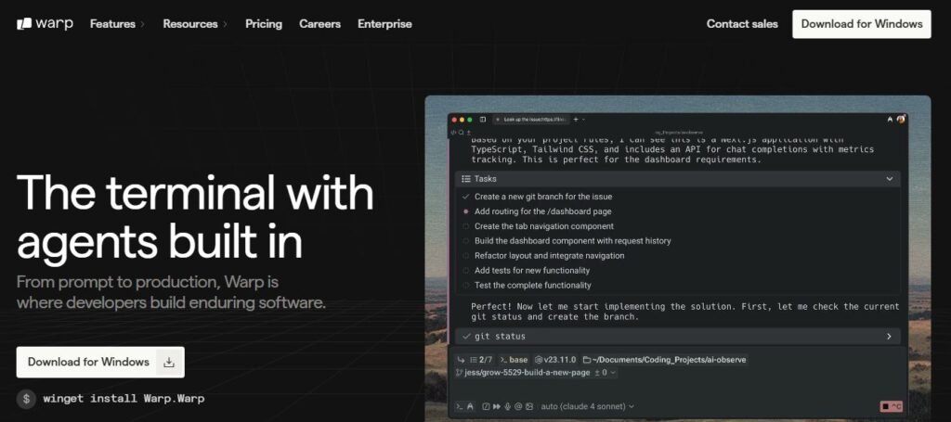Image resolution: width=951 pixels, height=422 pixels.
Task: Expand the git status command output
Action: coord(889,337)
